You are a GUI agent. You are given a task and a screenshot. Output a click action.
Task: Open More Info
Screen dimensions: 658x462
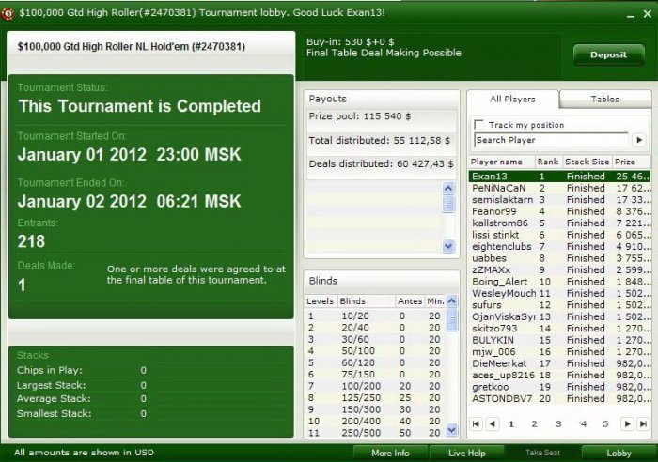click(390, 453)
